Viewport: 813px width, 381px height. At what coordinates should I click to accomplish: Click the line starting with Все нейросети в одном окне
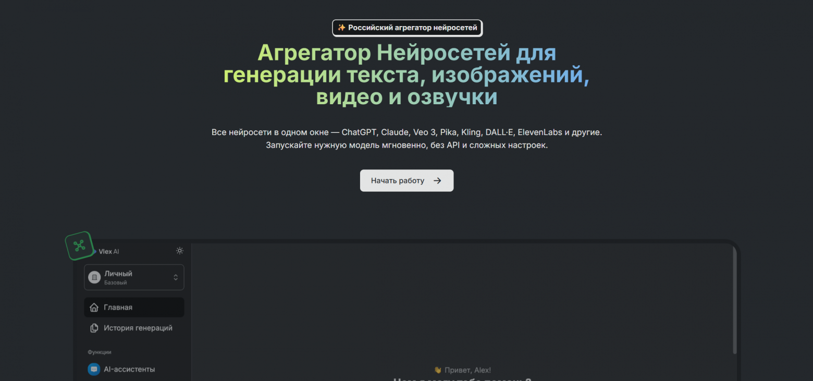pyautogui.click(x=406, y=132)
